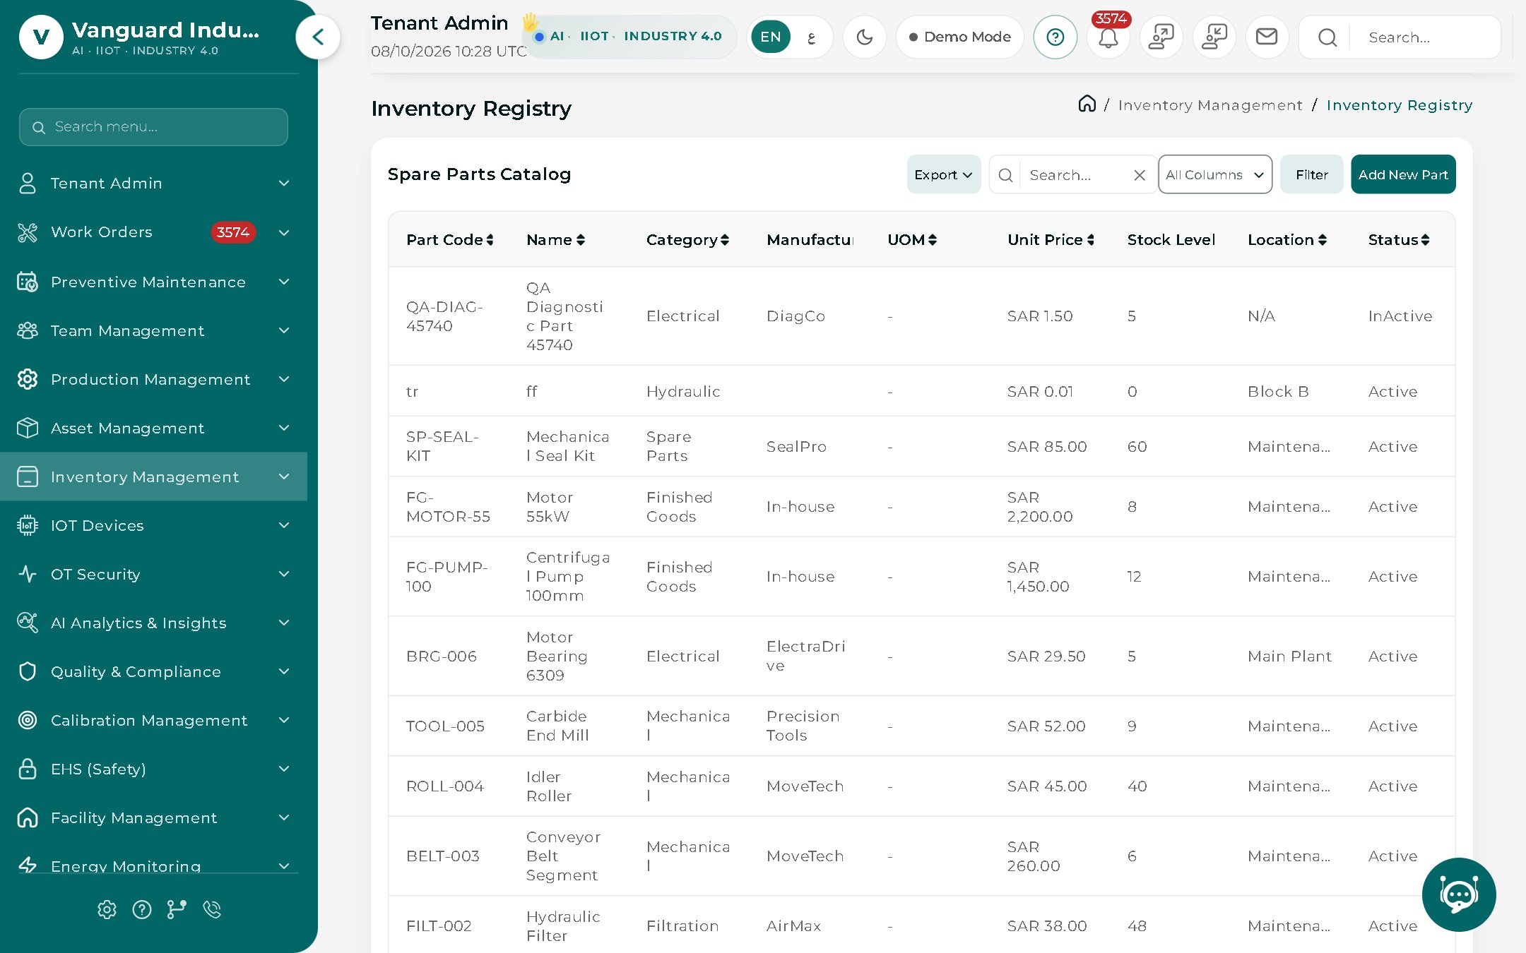Click the Stock Level column header

tap(1171, 240)
